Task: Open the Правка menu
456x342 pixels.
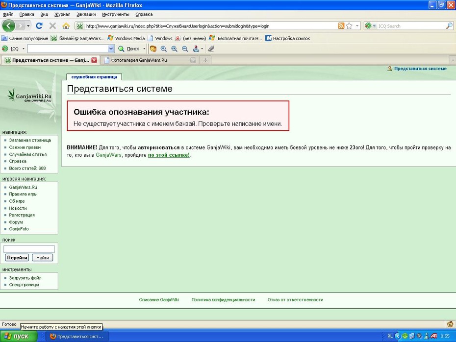Action: point(27,14)
